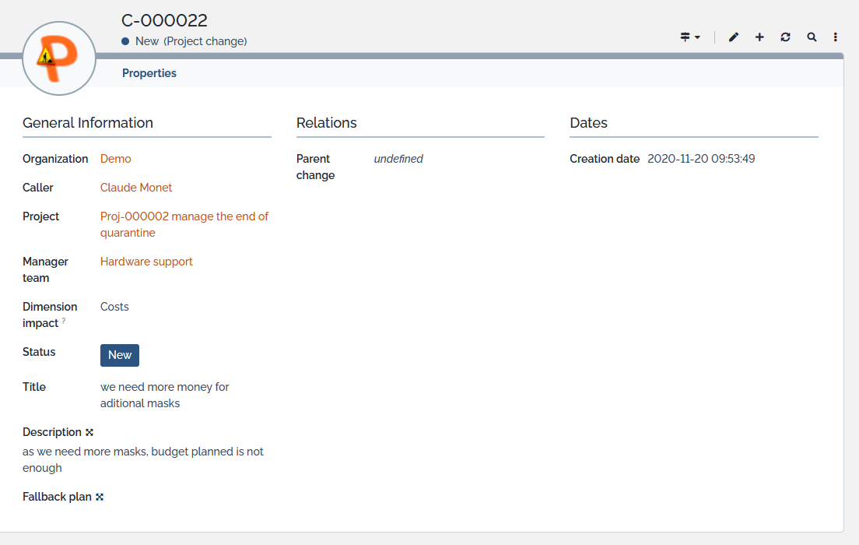Screen dimensions: 859x545
Task: Click the pencil edit icon
Action: pyautogui.click(x=733, y=37)
